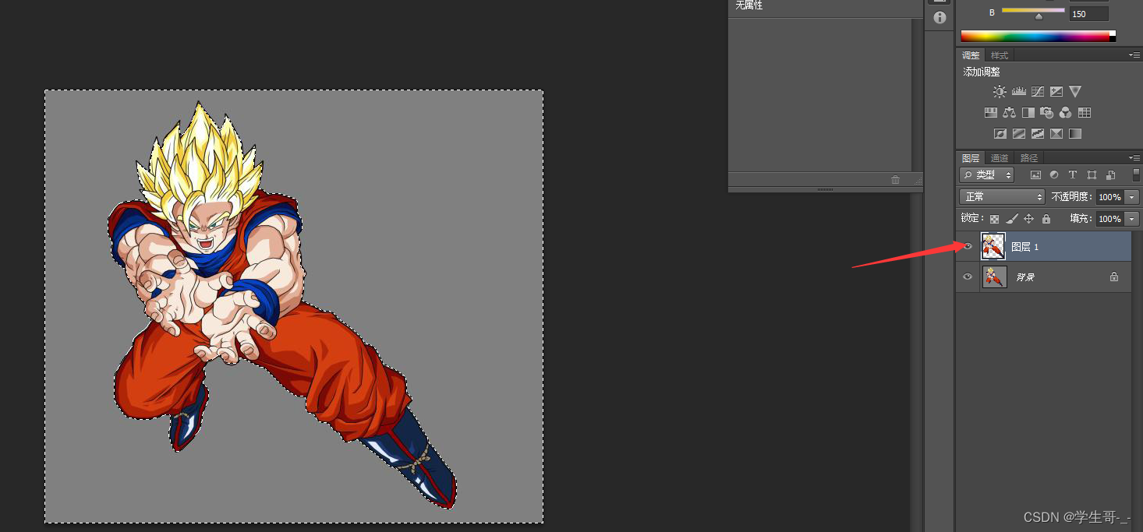The image size is (1143, 532).
Task: Open the 正常 blend mode dropdown
Action: pos(1001,197)
